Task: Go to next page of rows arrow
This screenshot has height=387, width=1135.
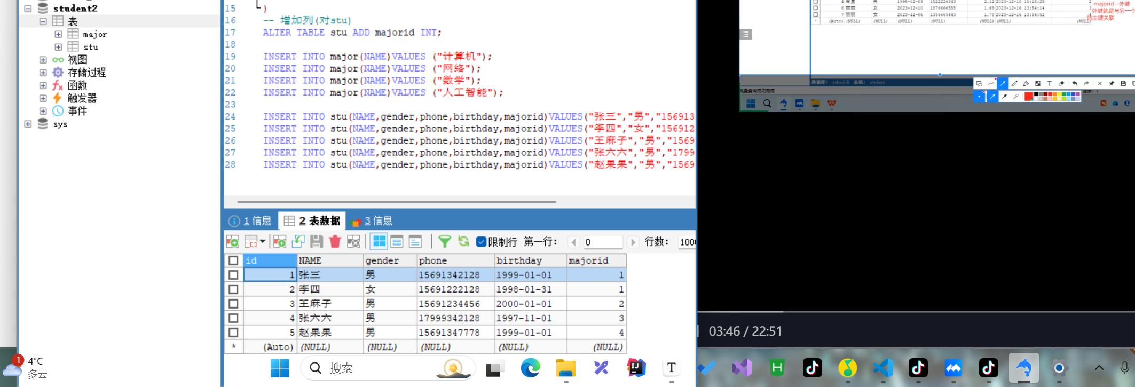Action: point(633,242)
